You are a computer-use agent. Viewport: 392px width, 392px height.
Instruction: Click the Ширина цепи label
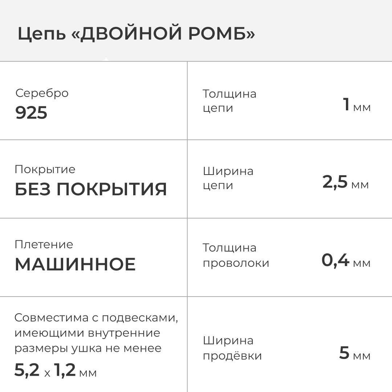(228, 178)
